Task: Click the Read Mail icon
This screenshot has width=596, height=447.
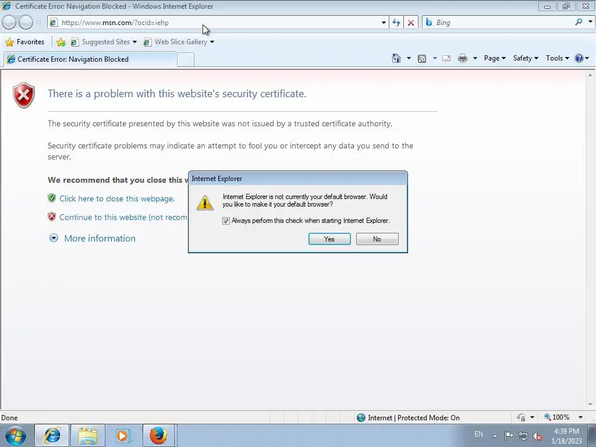Action: click(446, 58)
